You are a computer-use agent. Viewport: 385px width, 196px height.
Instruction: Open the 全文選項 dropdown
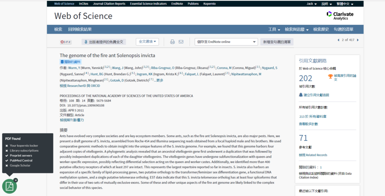point(147,42)
